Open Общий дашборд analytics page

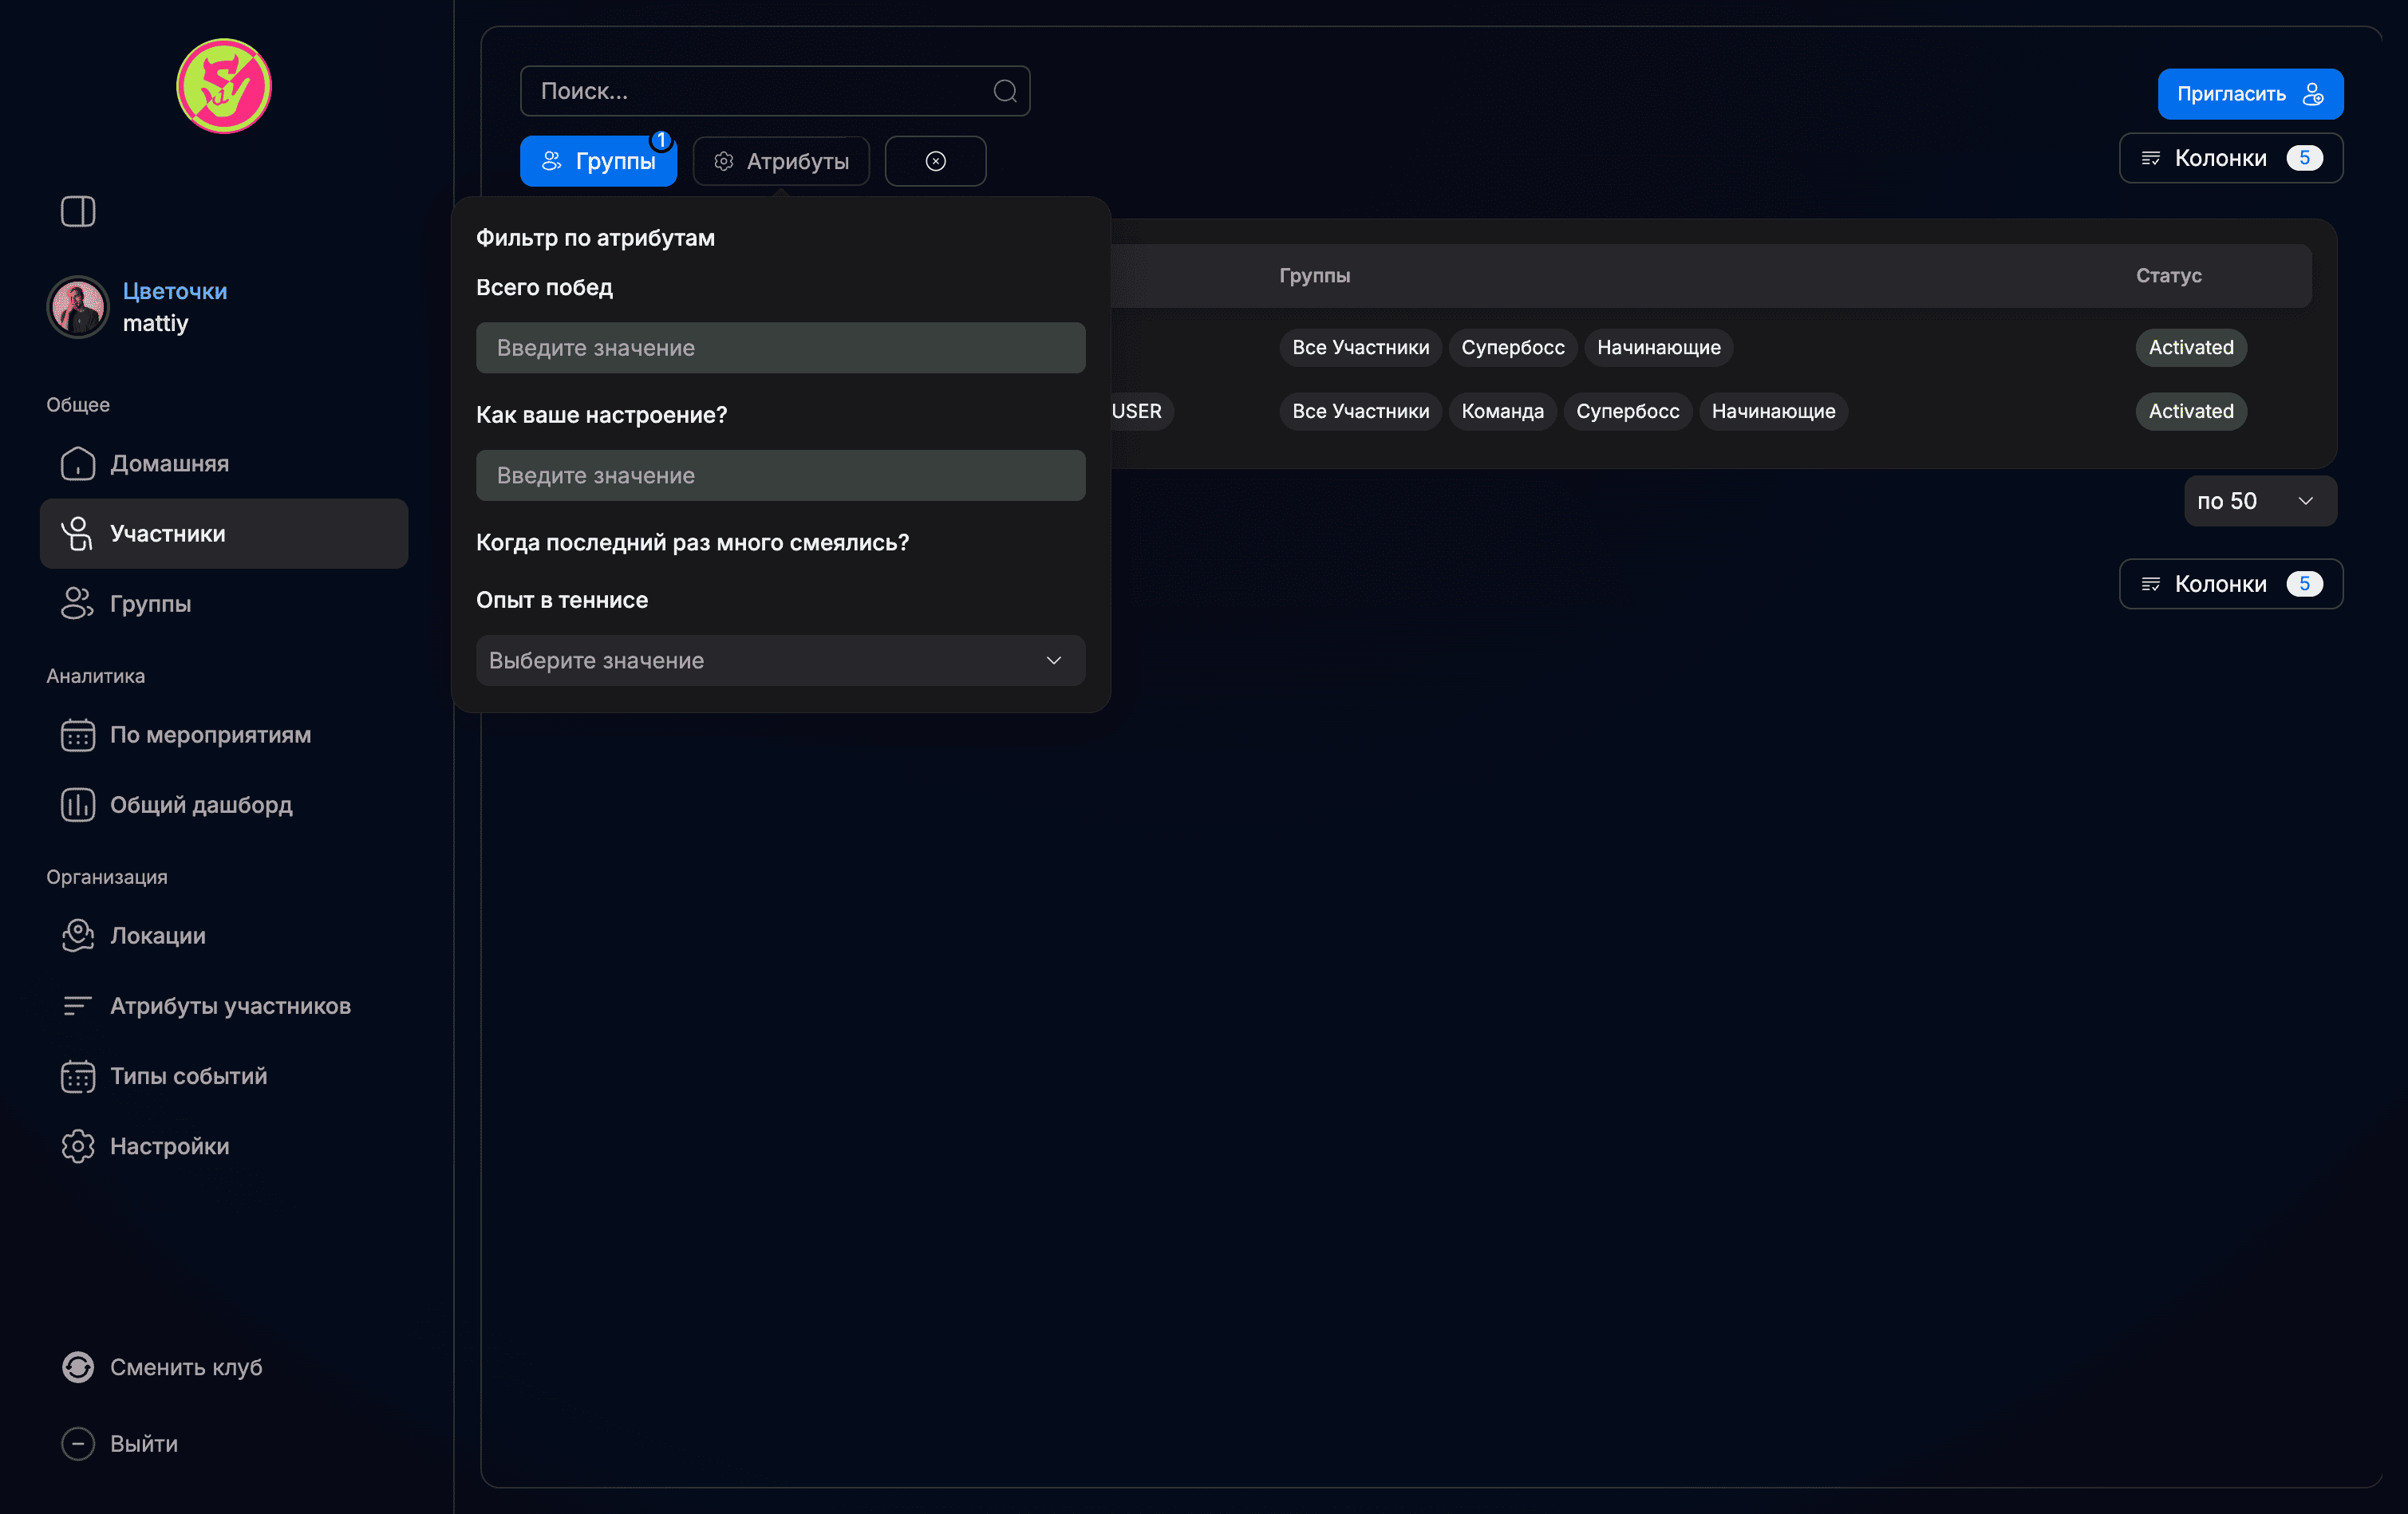200,805
